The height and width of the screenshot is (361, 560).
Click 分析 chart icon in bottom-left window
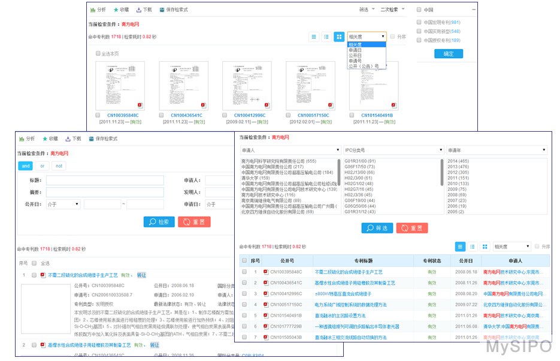tap(22, 139)
